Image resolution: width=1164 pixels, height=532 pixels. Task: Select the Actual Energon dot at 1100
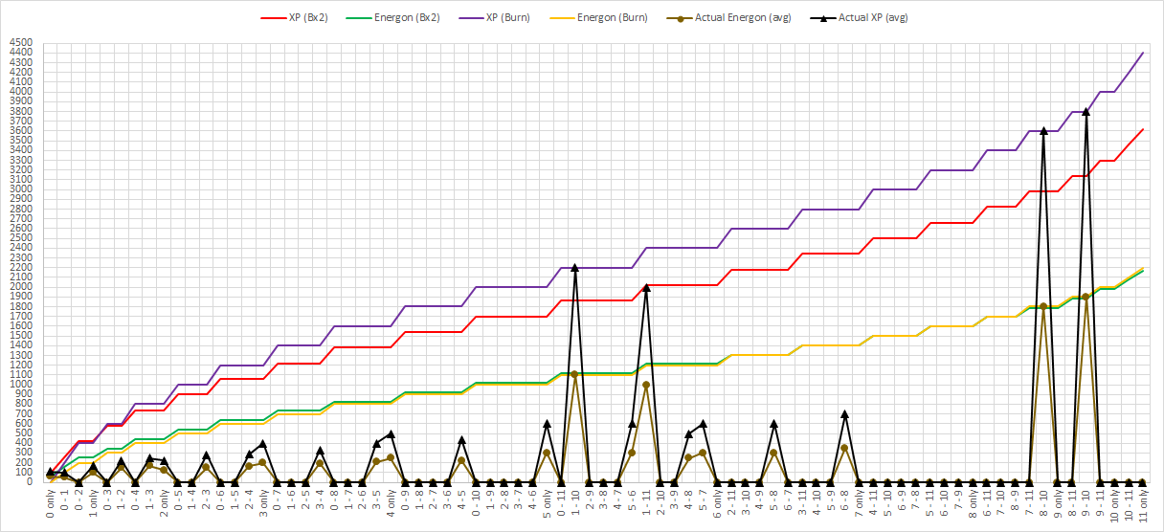[574, 374]
